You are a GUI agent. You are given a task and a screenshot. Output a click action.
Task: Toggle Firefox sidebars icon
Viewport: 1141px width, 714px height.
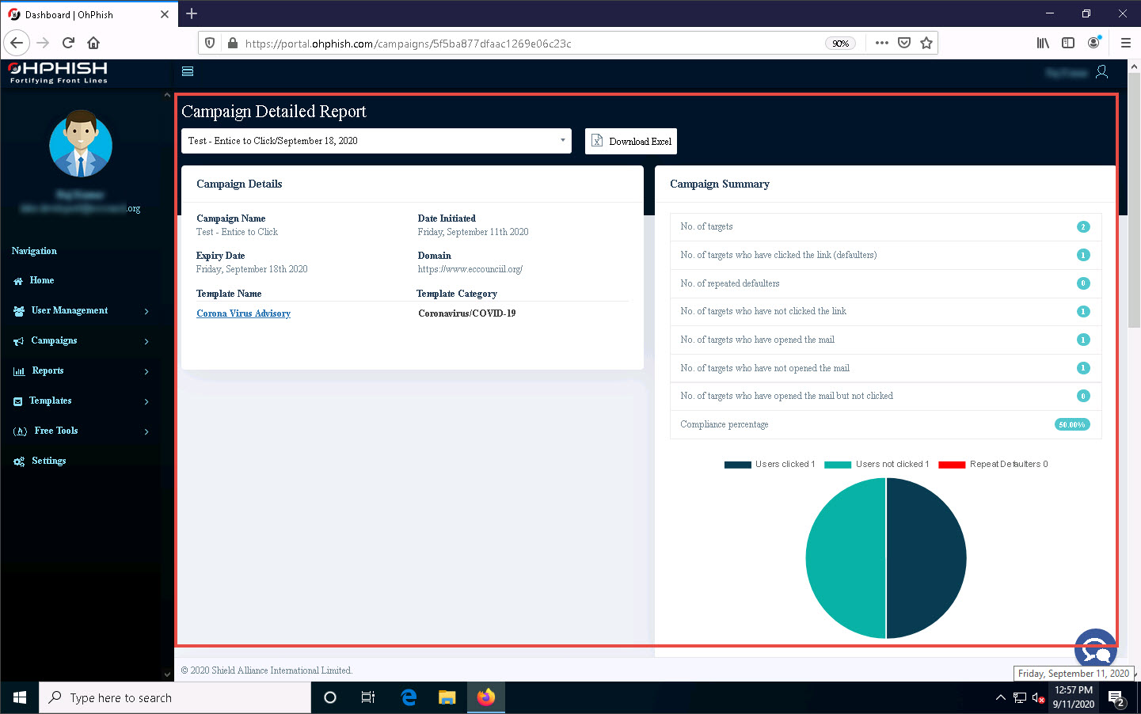coord(1068,43)
